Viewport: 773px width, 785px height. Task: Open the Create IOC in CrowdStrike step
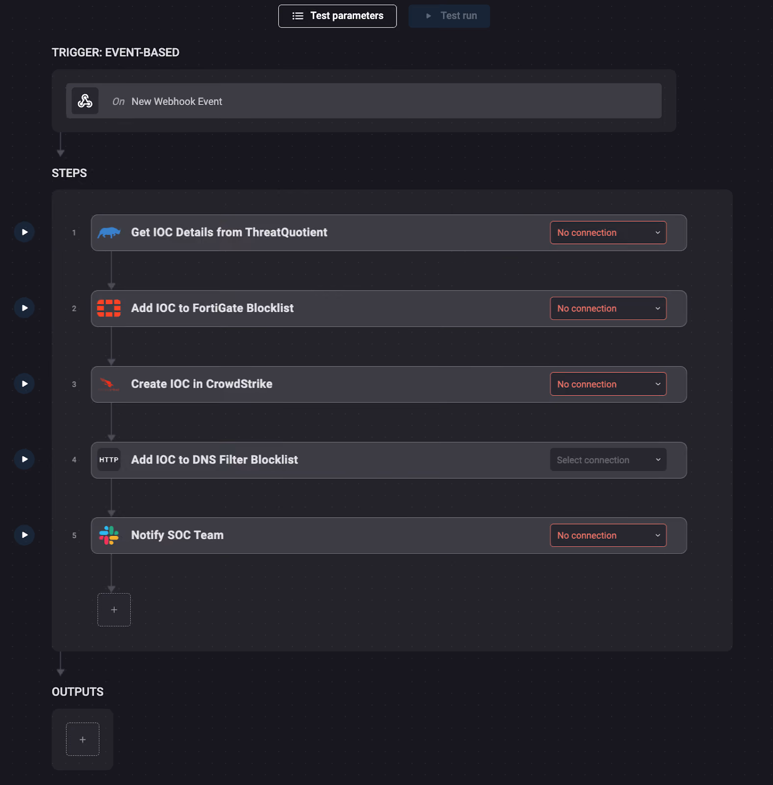pyautogui.click(x=389, y=384)
